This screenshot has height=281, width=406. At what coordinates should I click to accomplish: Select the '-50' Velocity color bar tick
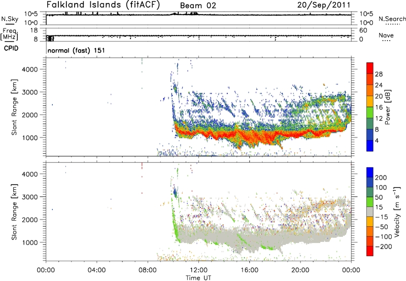click(382, 227)
